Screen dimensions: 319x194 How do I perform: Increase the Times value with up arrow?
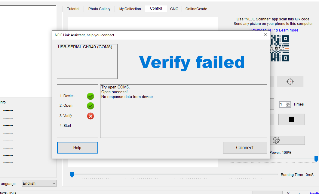coord(288,103)
